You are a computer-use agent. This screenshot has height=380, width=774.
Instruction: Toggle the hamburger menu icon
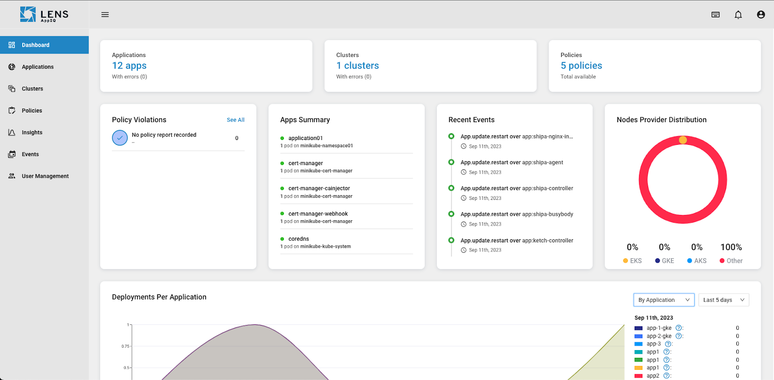pyautogui.click(x=105, y=14)
